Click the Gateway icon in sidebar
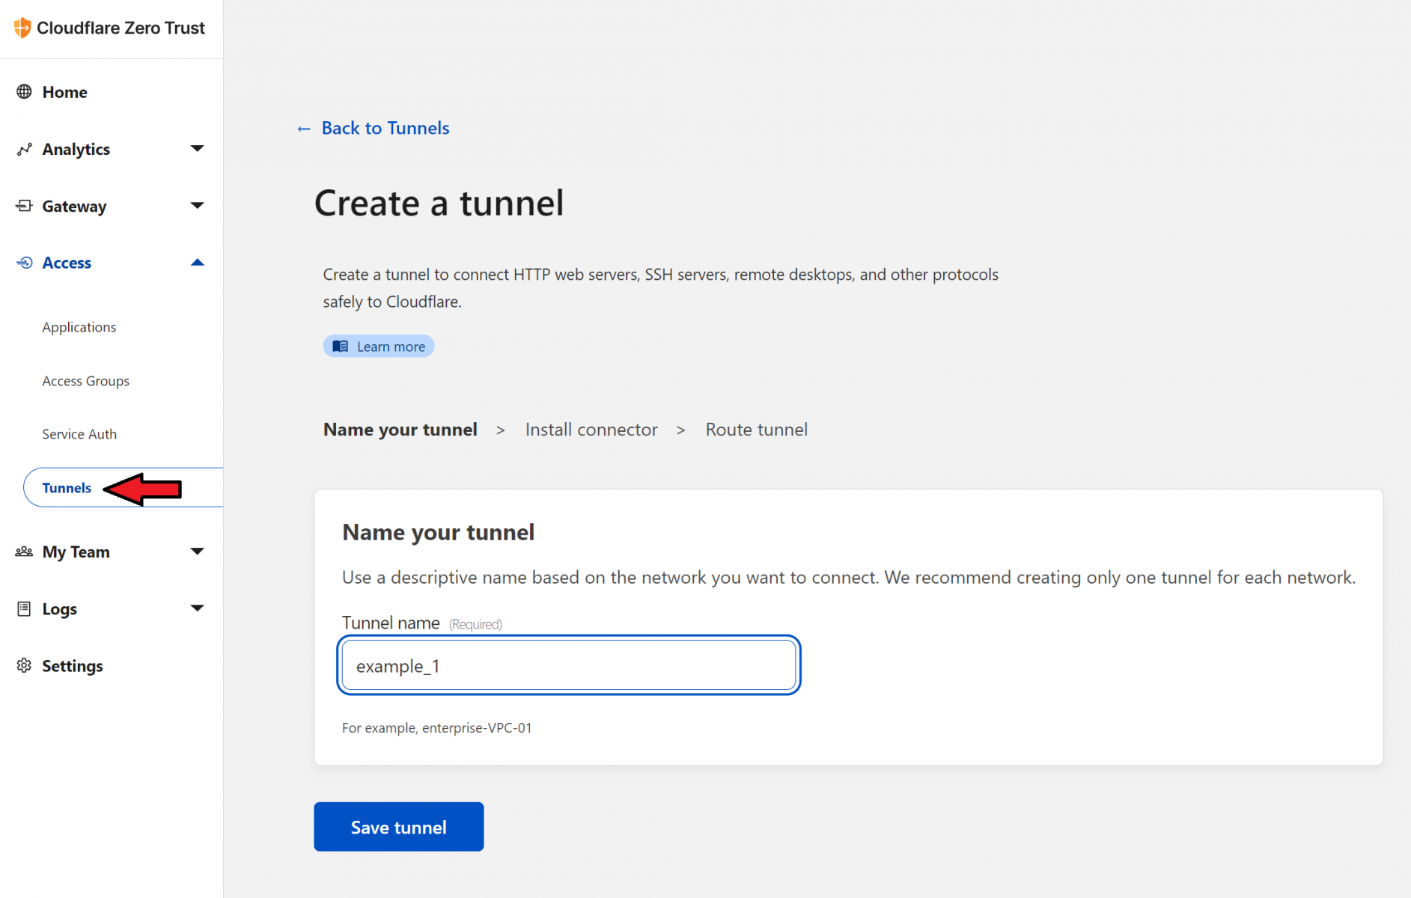Screen dimensions: 1411x898 24,206
